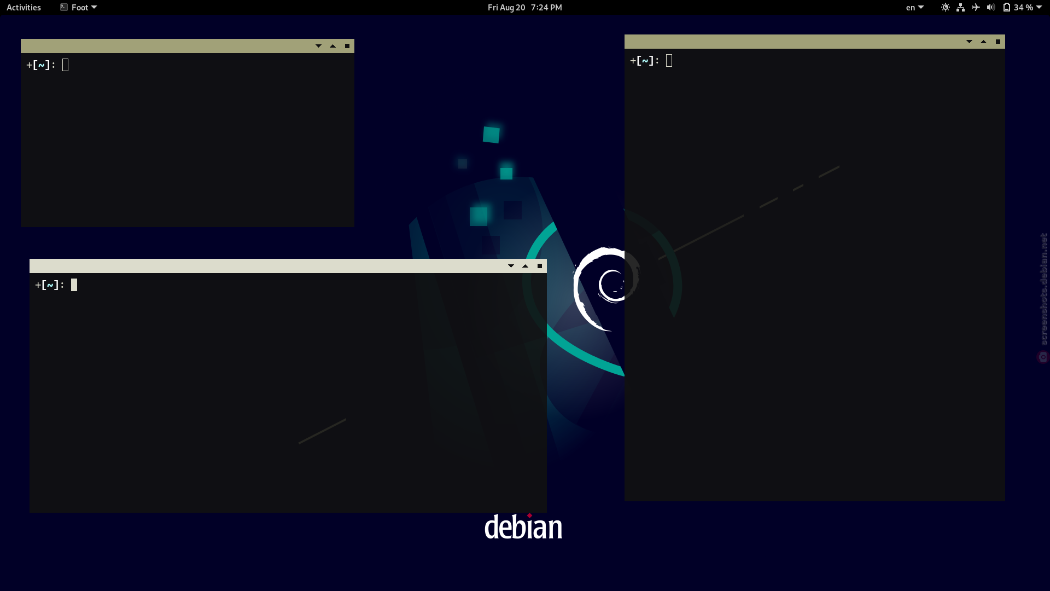
Task: Focus the top-left terminal prompt
Action: click(48, 65)
